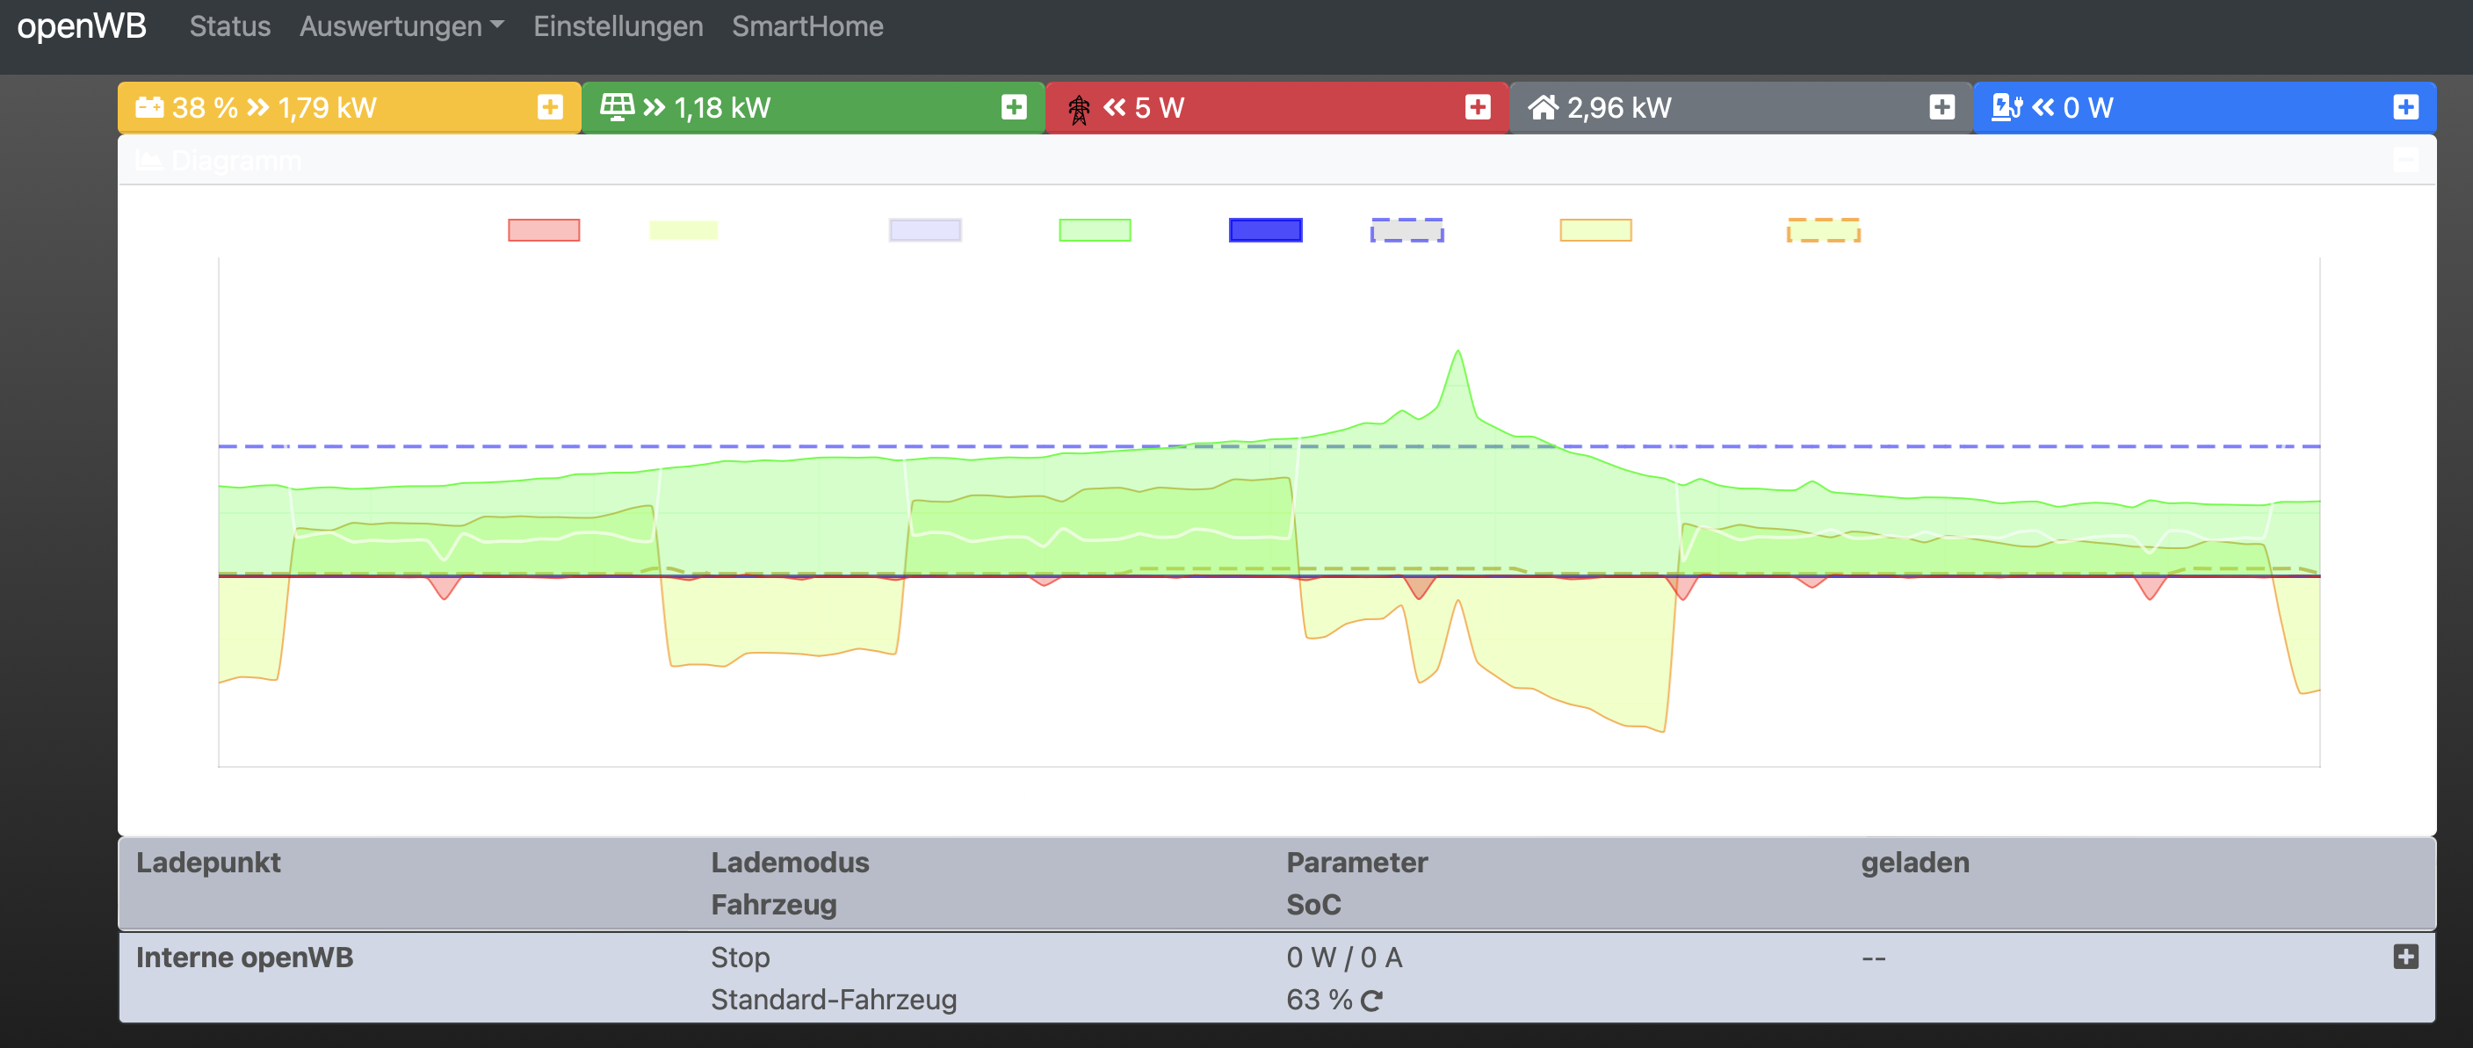The image size is (2473, 1048).
Task: Click the openWB brand link
Action: coord(82,25)
